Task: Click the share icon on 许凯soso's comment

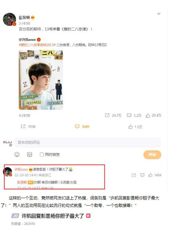Action: (134, 175)
